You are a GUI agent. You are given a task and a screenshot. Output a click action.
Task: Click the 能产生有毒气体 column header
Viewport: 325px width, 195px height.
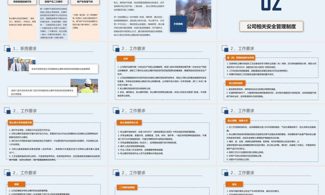click(x=85, y=2)
